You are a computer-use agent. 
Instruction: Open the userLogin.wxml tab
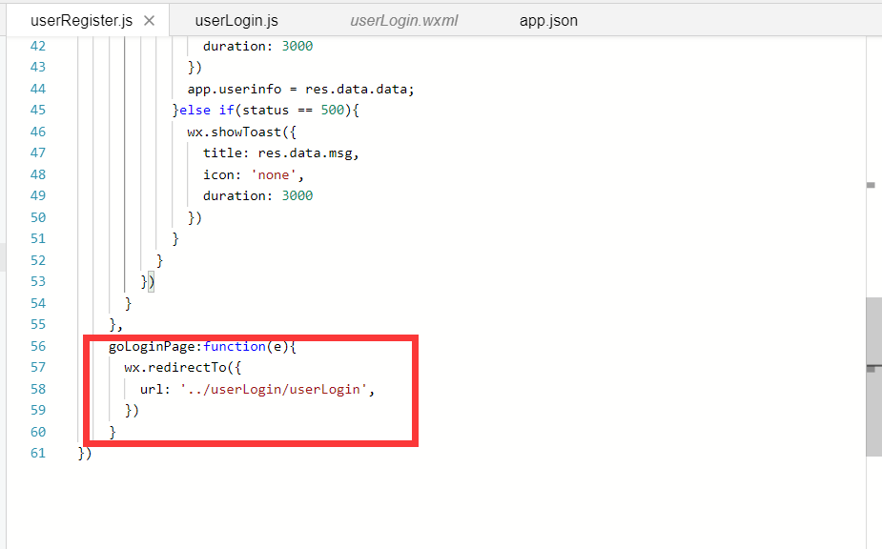(404, 21)
